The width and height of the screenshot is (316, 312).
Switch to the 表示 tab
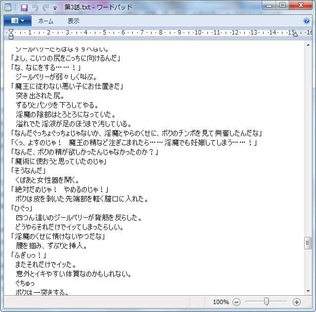(74, 21)
